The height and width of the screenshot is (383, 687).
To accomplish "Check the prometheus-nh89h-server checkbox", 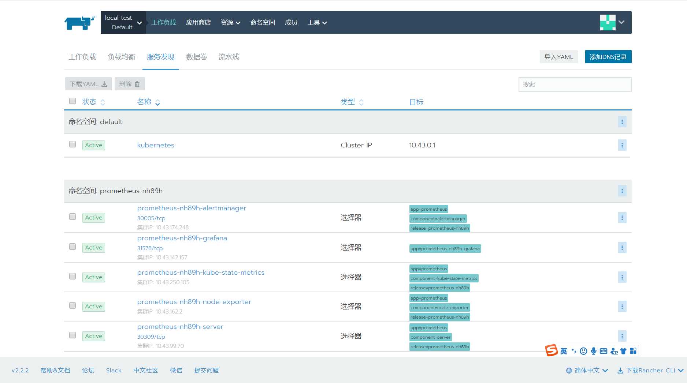I will pyautogui.click(x=73, y=335).
